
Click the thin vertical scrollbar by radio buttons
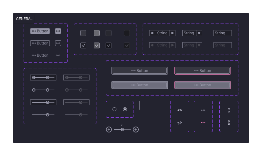[x=139, y=105]
